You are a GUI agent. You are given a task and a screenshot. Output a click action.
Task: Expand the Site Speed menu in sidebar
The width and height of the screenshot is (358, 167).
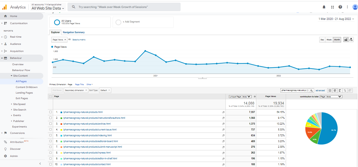19,104
